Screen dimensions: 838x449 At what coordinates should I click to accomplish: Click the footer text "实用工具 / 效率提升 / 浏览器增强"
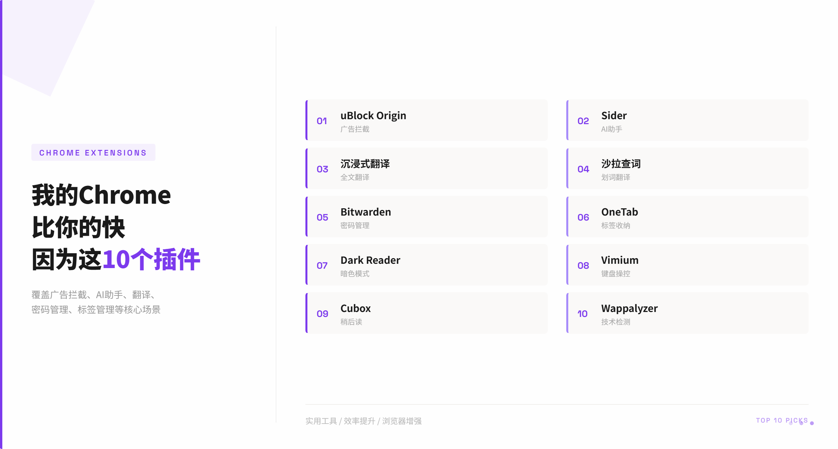tap(364, 421)
